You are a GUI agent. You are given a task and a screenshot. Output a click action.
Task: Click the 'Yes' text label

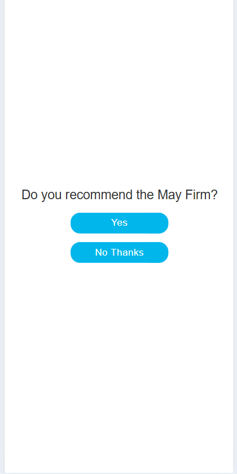coord(120,222)
